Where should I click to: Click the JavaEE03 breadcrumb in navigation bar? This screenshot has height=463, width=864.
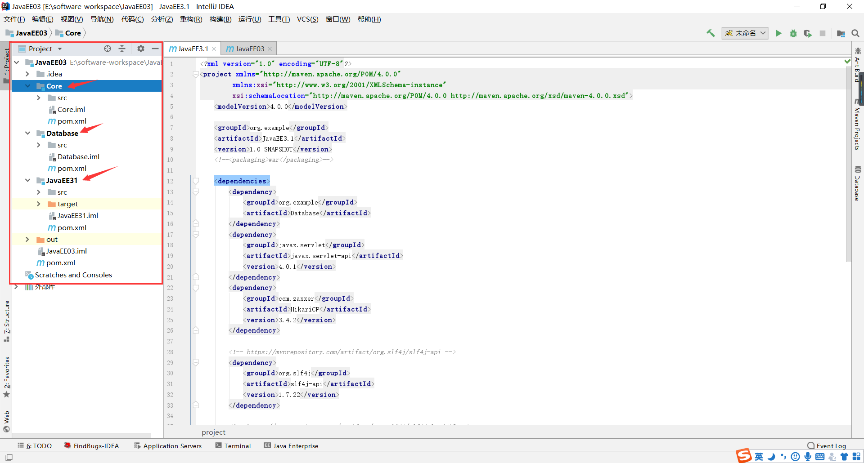[27, 33]
